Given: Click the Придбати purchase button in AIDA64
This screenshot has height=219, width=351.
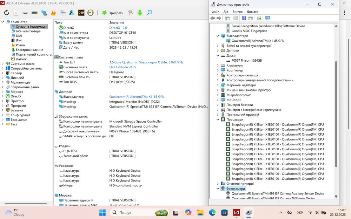Looking at the screenshot, I should (113, 13).
